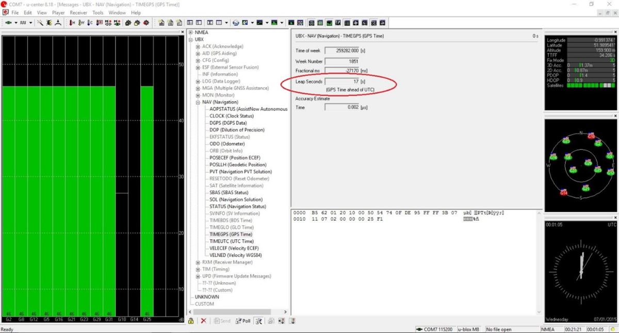Open the Window menu
The image size is (619, 333).
pyautogui.click(x=117, y=12)
